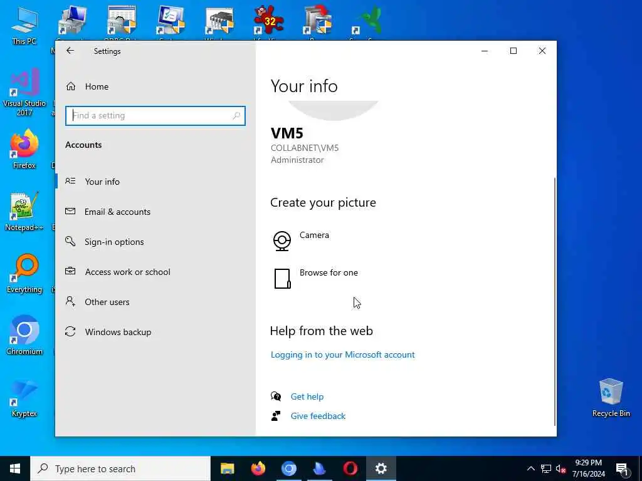The width and height of the screenshot is (642, 481).
Task: Open the Windows Start menu
Action: tap(15, 468)
